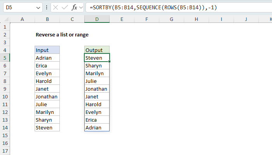Image resolution: width=272 pixels, height=155 pixels.
Task: Select column A header
Action: click(x=22, y=19)
